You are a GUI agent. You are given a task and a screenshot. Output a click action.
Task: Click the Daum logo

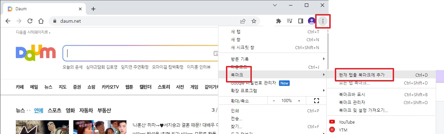pyautogui.click(x=35, y=53)
